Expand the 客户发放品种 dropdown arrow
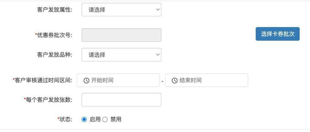 click(158, 55)
